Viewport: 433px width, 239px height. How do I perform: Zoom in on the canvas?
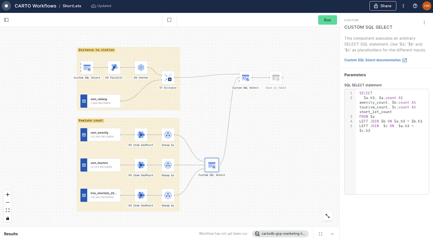(8, 195)
